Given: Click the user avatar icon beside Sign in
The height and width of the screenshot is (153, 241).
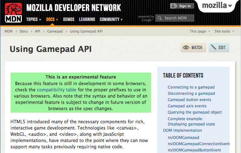Looking at the screenshot, I should 173,6.
